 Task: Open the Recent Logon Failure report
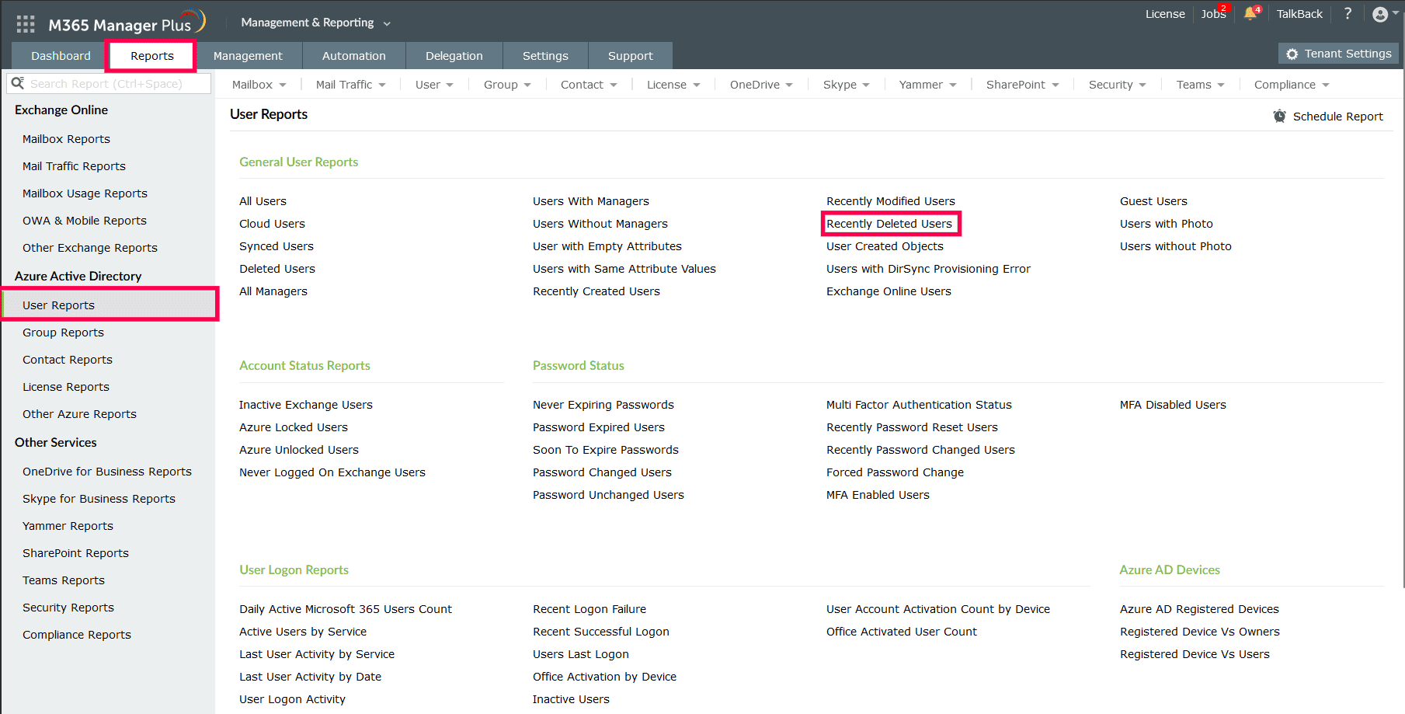(x=589, y=609)
